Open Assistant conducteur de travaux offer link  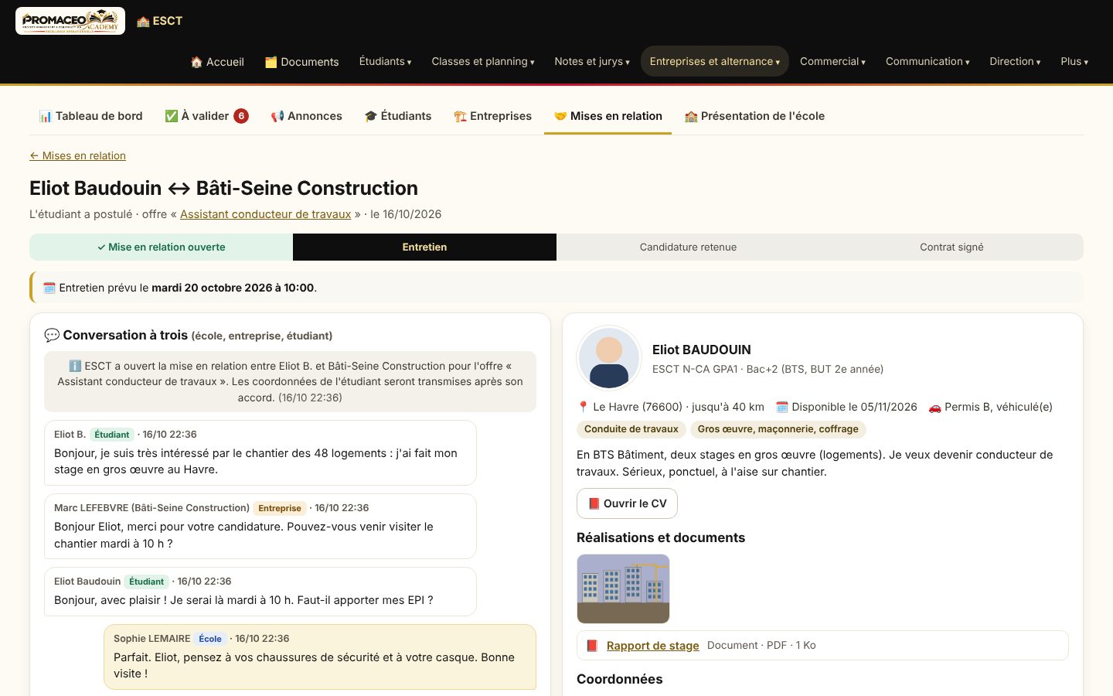(x=265, y=214)
